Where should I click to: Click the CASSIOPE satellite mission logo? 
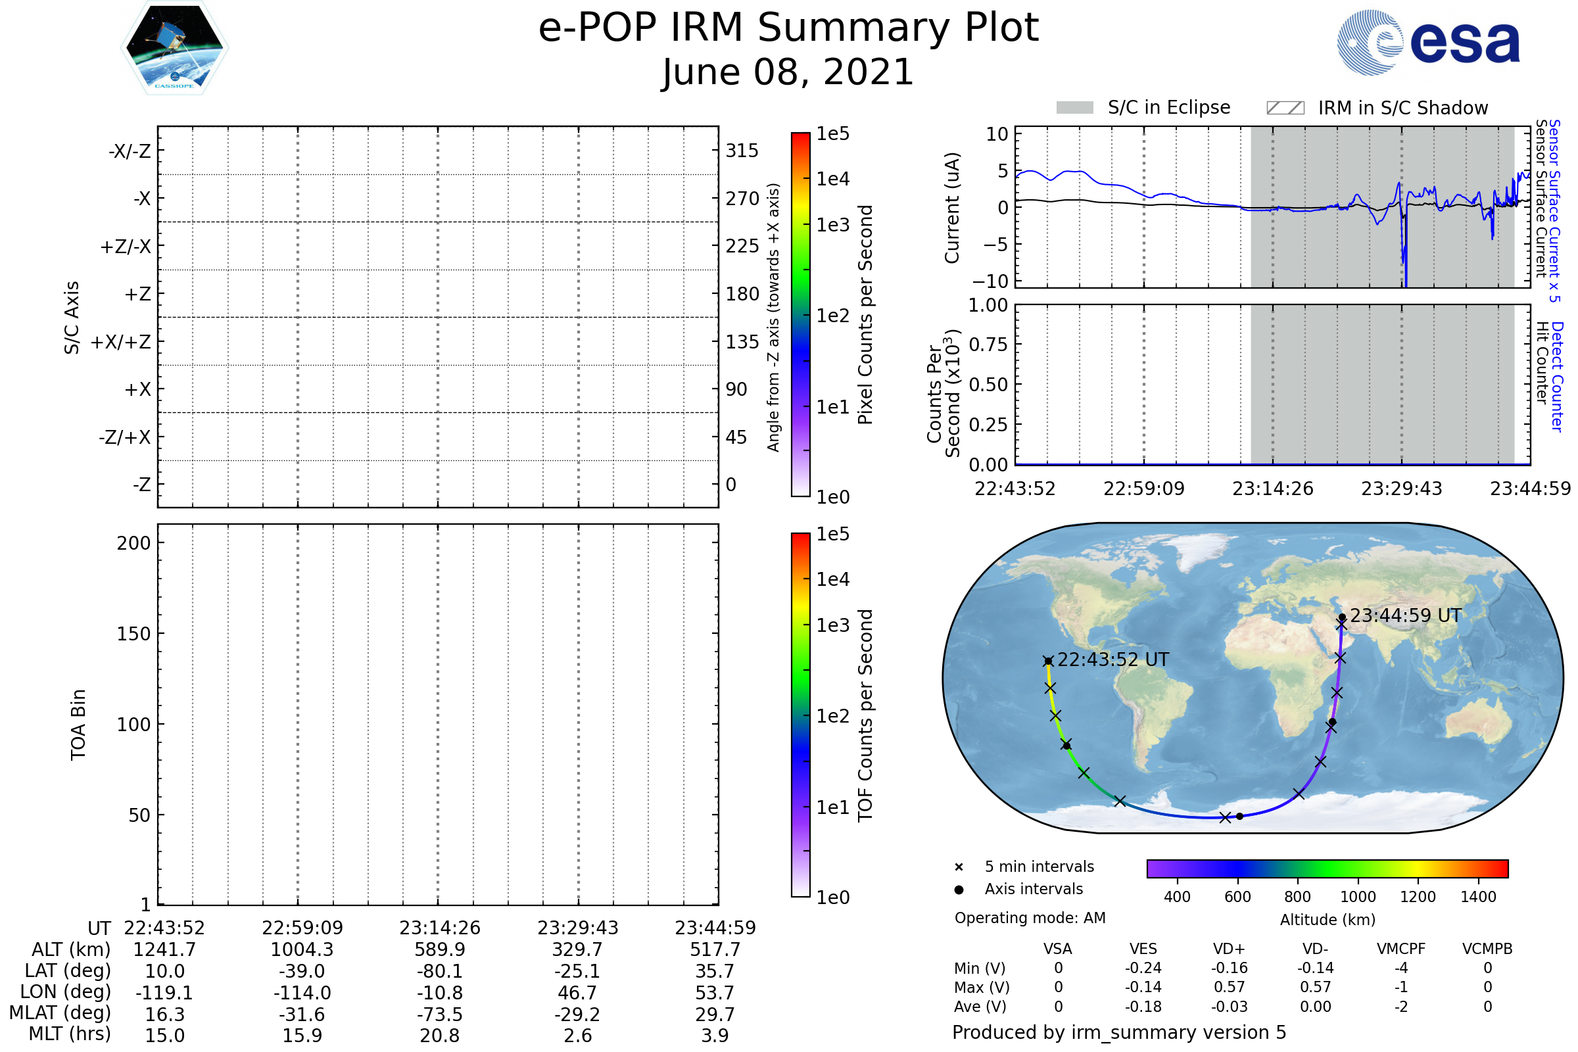pyautogui.click(x=174, y=48)
